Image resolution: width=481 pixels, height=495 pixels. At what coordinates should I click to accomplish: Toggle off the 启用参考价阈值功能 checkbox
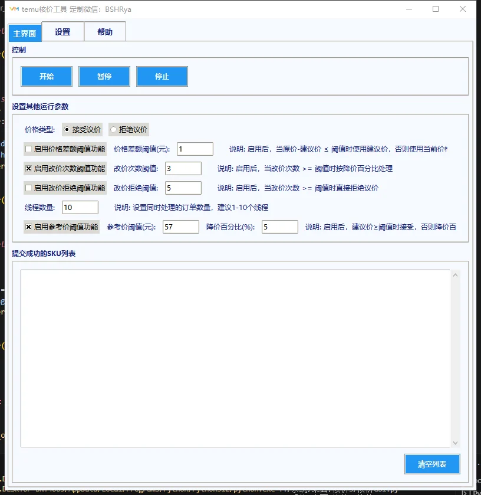tap(28, 227)
